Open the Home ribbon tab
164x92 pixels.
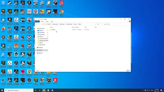[42, 21]
